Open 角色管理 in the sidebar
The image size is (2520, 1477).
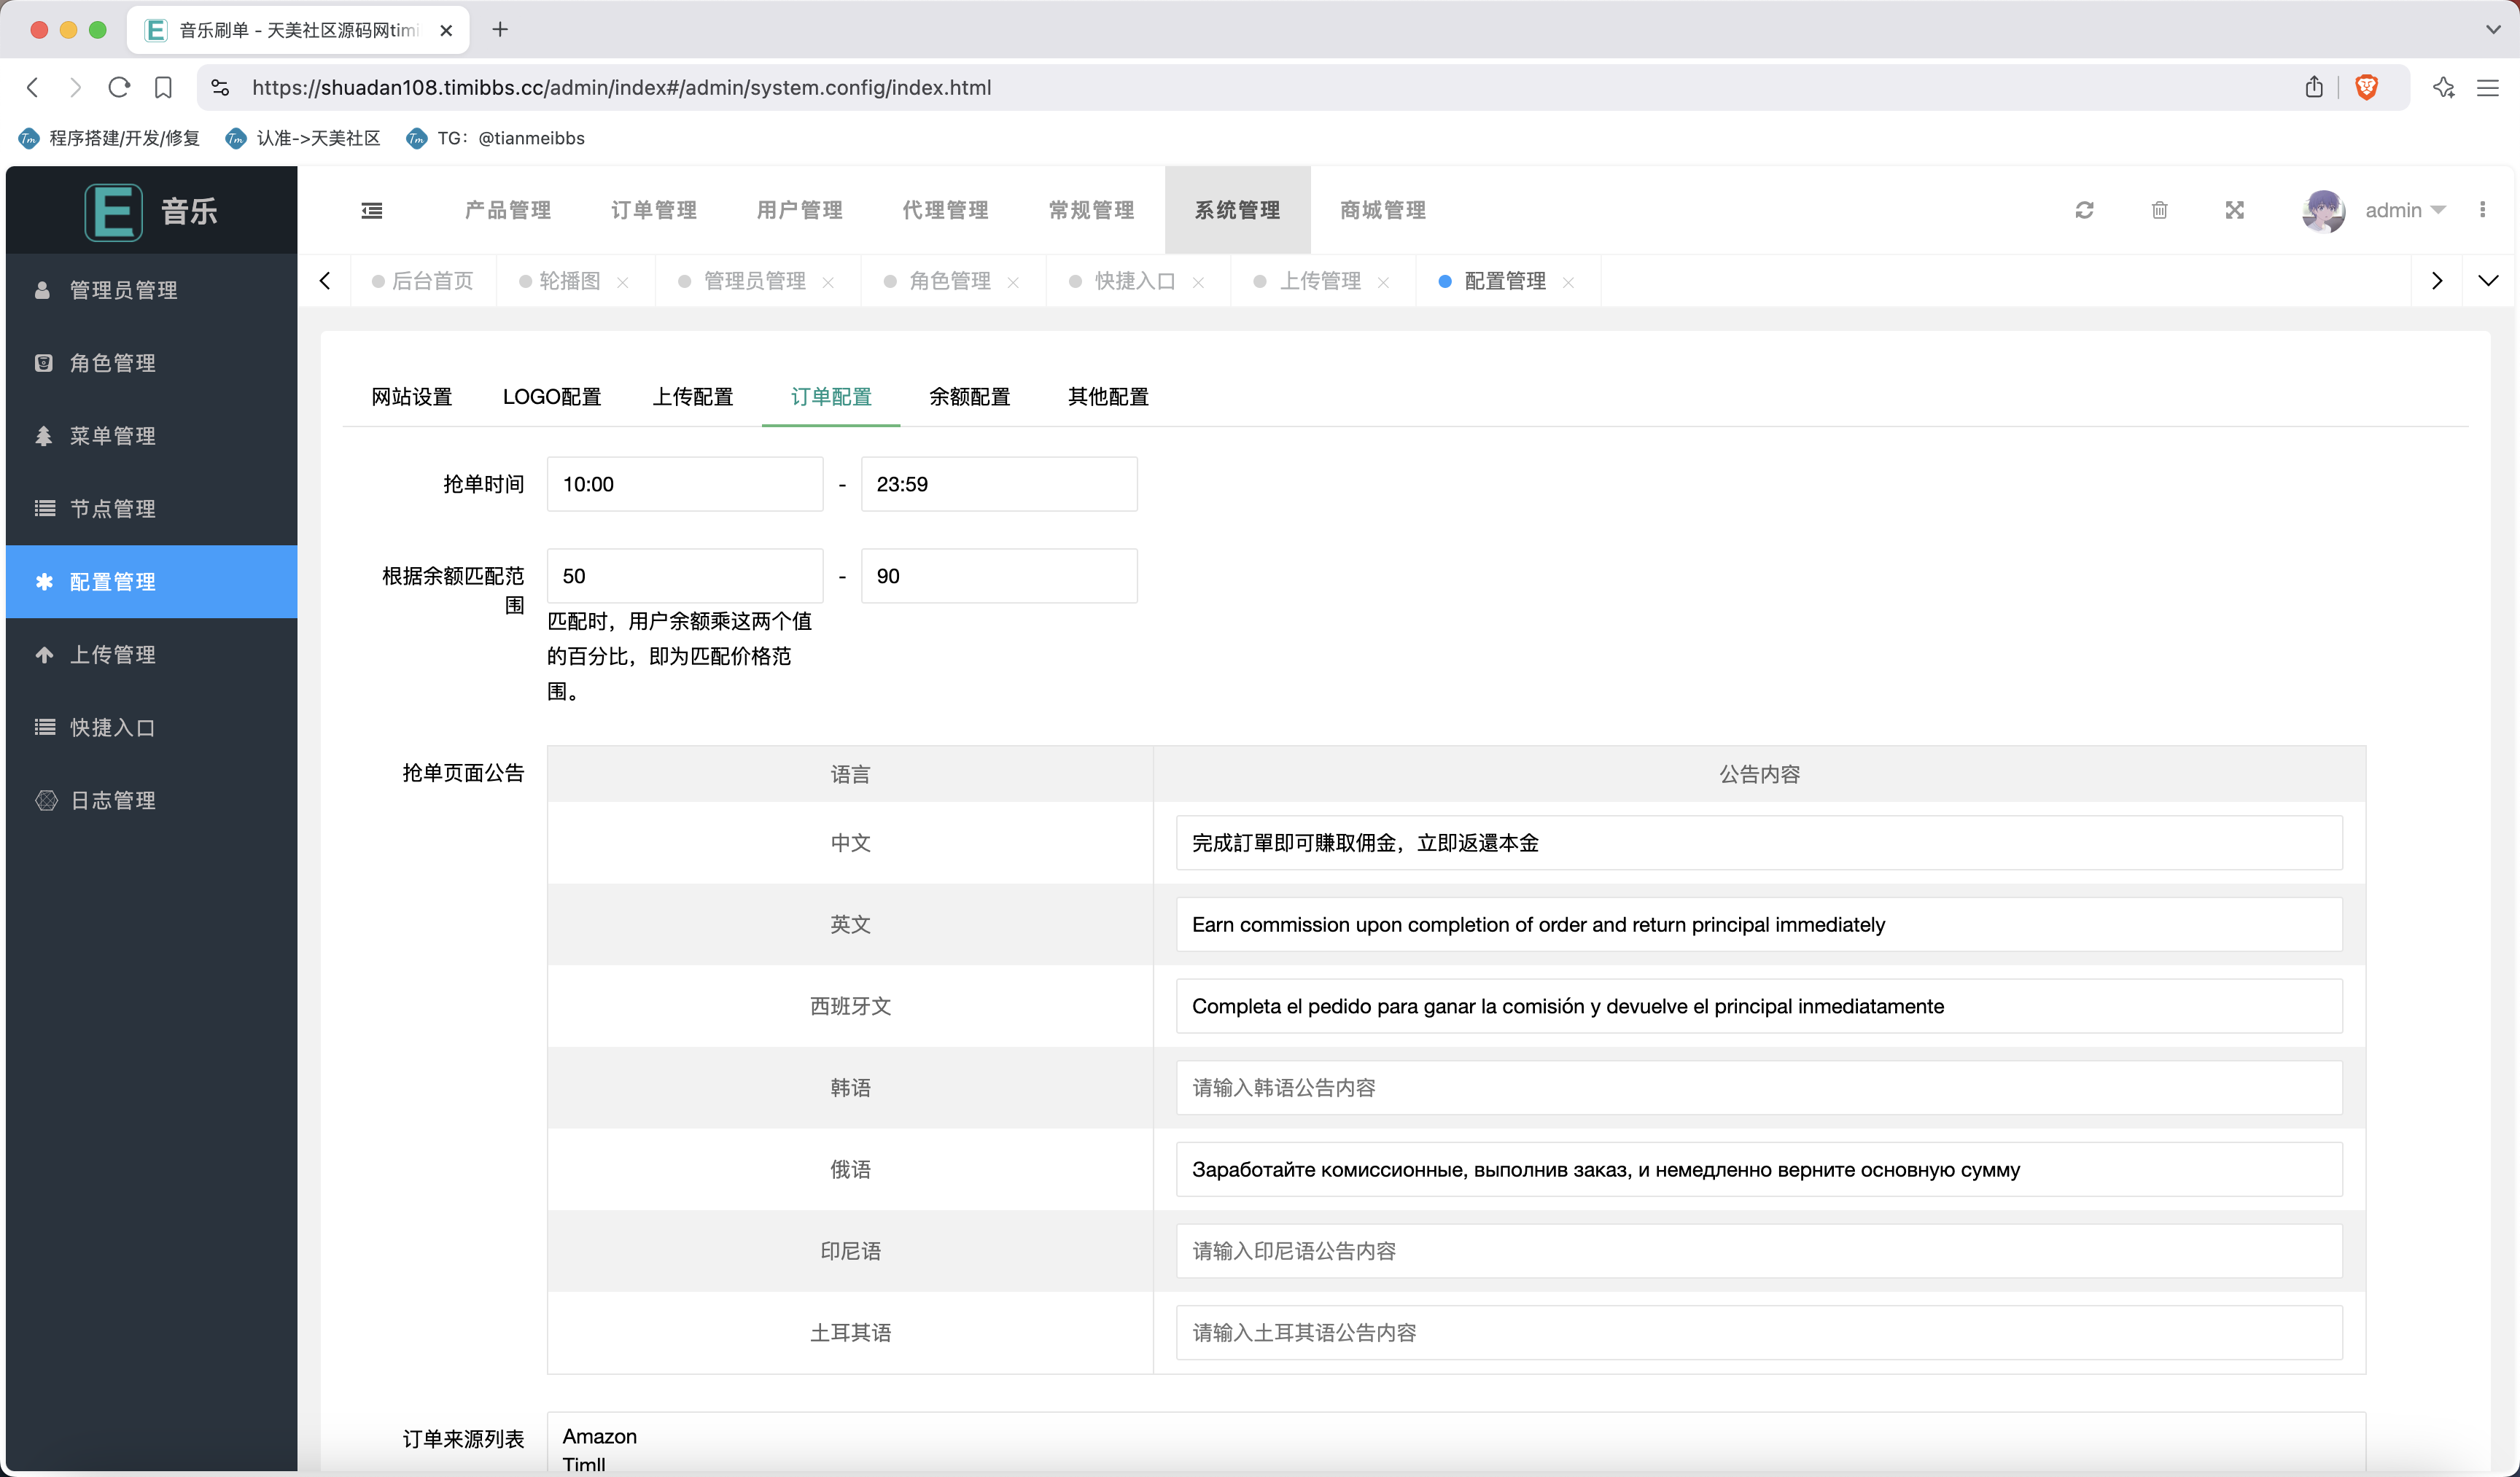[x=151, y=363]
